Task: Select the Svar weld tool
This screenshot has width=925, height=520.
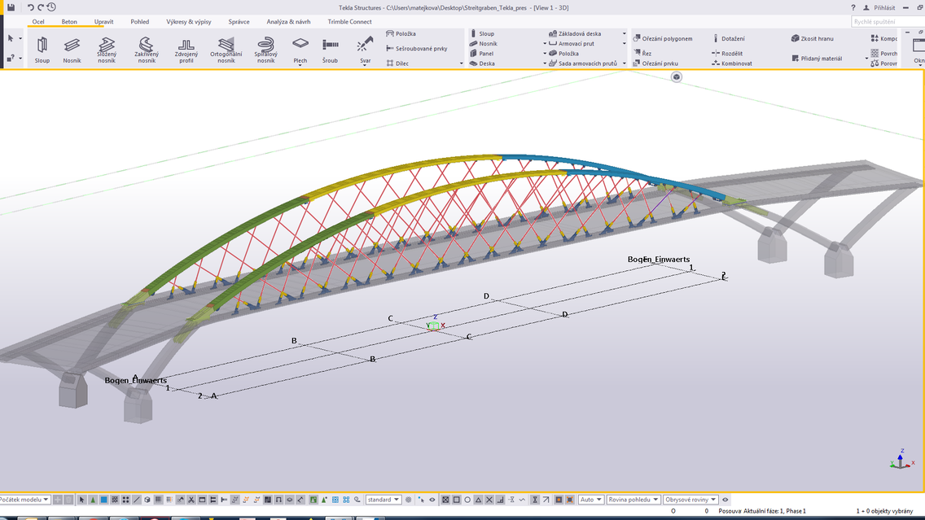Action: coord(365,50)
